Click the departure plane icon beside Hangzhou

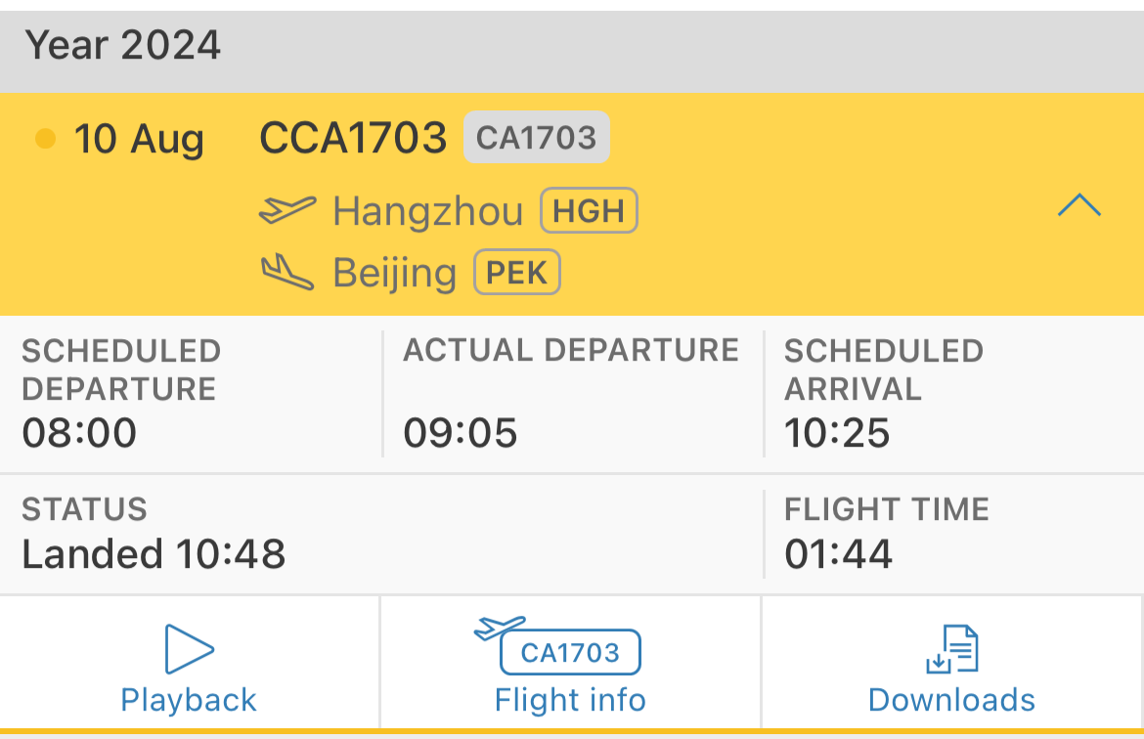(x=287, y=210)
